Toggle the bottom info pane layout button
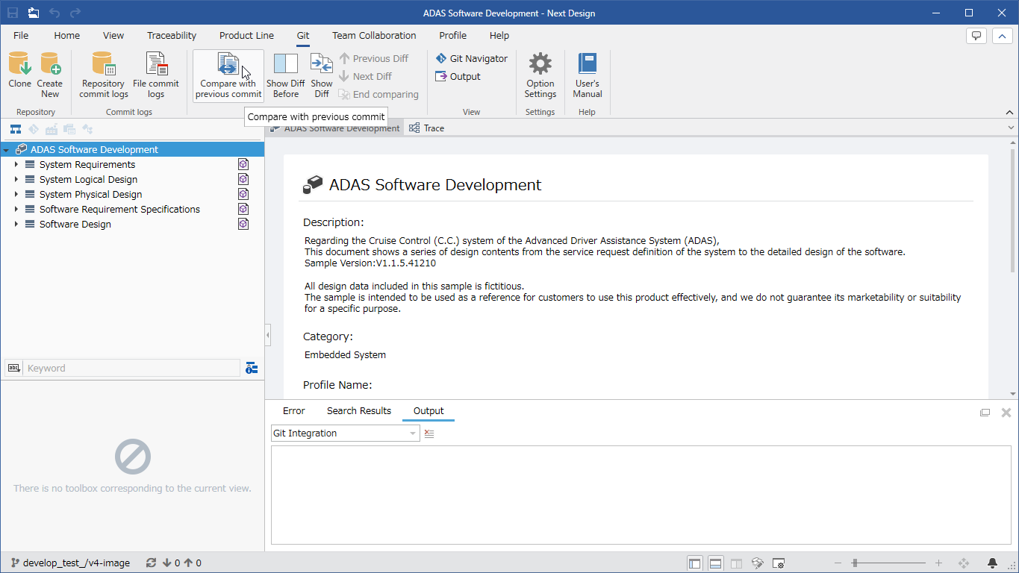Image resolution: width=1019 pixels, height=573 pixels. [715, 563]
